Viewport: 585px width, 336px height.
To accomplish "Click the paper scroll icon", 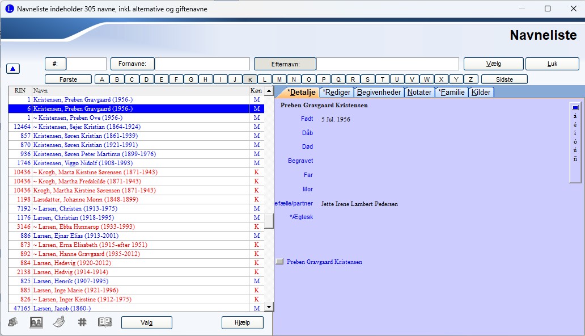I will [59, 322].
